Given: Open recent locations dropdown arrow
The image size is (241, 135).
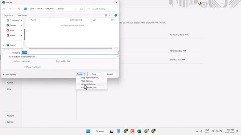Looking at the screenshot, I should [15, 9].
